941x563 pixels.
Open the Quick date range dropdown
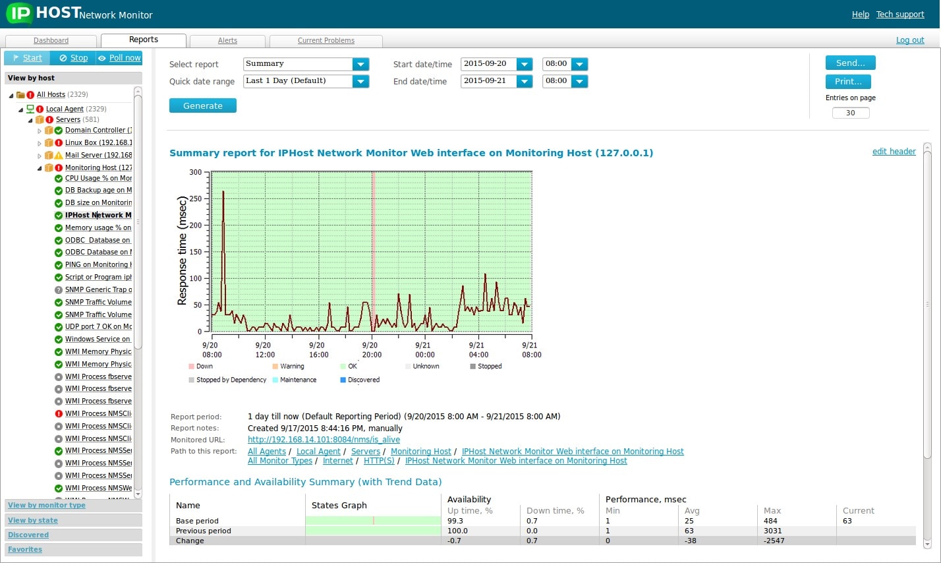[360, 81]
